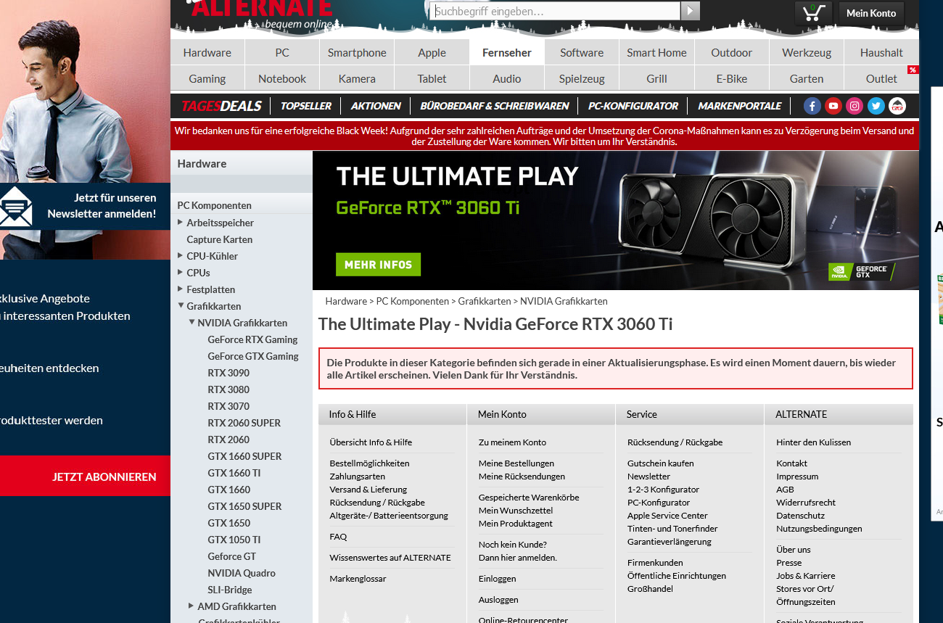Open FAQ footer link
This screenshot has height=623, width=943.
coord(338,537)
